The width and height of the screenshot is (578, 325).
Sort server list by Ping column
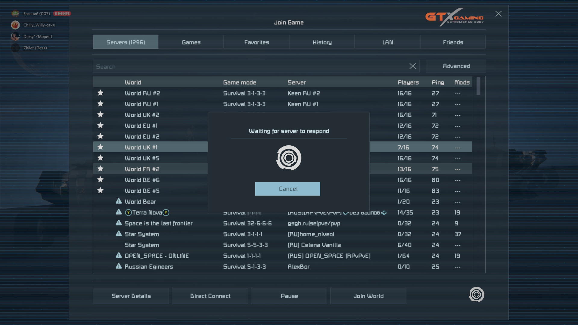[x=437, y=82]
